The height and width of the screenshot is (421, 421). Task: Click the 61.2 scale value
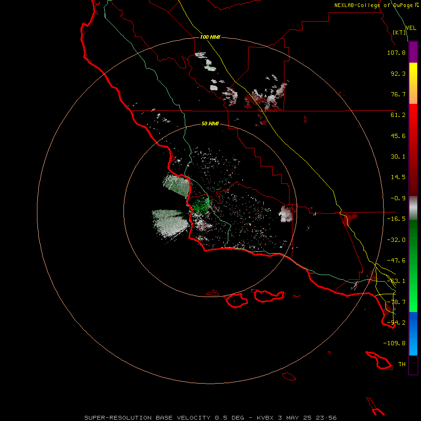pyautogui.click(x=398, y=115)
